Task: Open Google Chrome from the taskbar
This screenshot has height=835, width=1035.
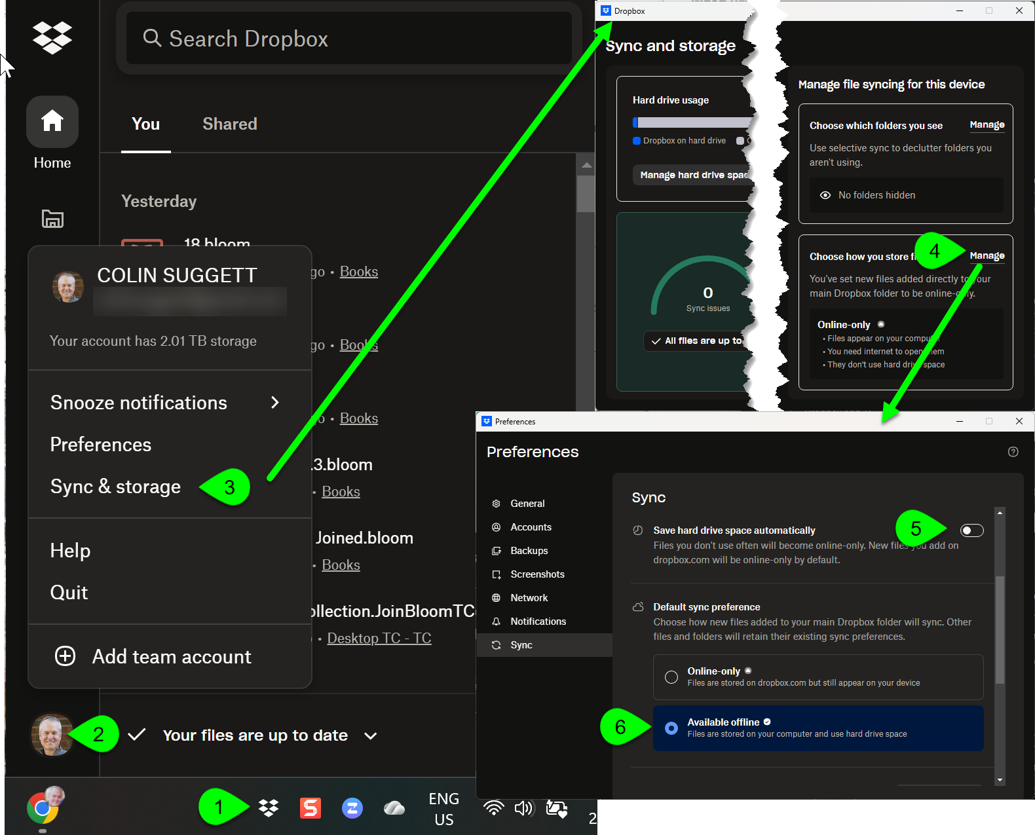Action: point(43,808)
